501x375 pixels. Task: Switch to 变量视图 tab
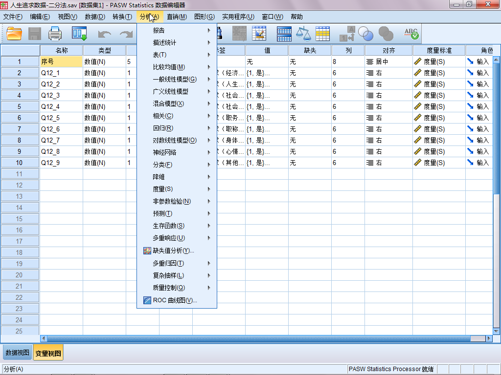48,353
